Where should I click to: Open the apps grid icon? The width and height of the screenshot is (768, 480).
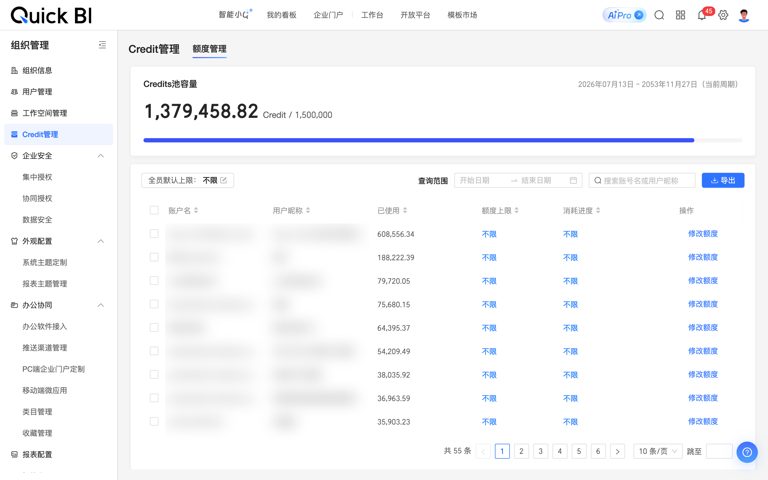tap(681, 15)
